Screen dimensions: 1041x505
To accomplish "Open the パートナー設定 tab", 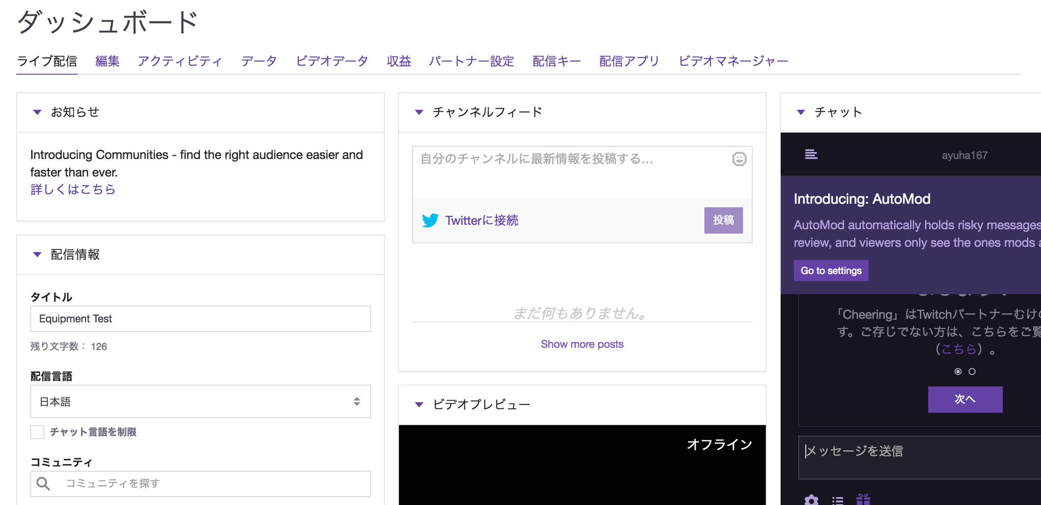I will [x=471, y=61].
